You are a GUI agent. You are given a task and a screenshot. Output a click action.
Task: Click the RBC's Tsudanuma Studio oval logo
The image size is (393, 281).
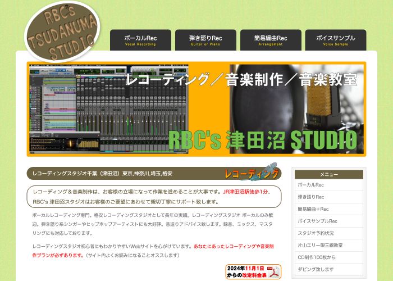click(x=63, y=31)
